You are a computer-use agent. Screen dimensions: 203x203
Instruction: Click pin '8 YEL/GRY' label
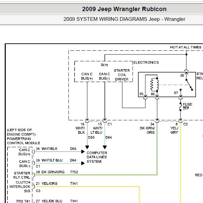point(174,128)
